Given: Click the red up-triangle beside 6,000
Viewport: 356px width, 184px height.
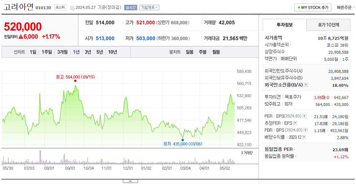Looking at the screenshot, I should pos(21,36).
